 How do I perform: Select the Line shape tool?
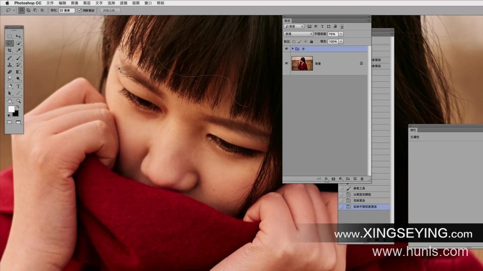tap(19, 93)
